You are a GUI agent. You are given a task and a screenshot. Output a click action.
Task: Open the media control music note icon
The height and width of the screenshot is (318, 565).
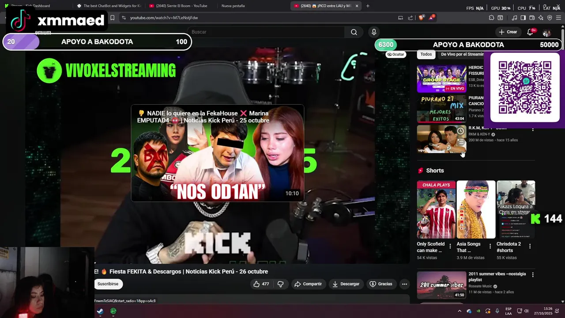(x=514, y=18)
